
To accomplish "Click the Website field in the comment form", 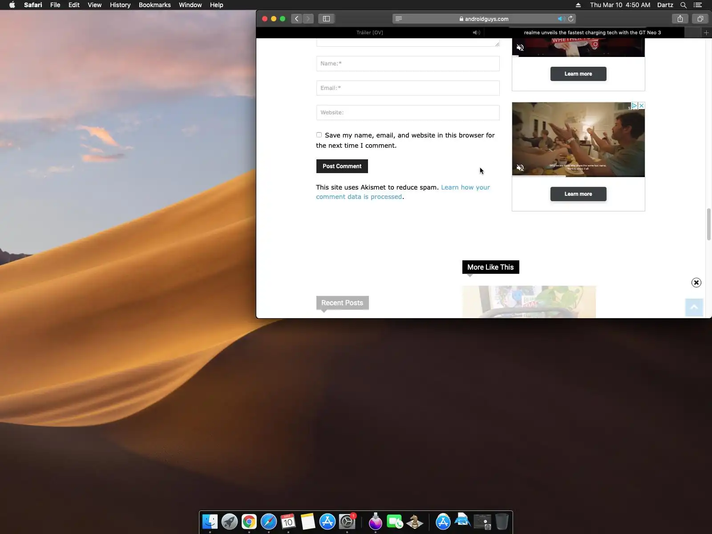I will (408, 113).
